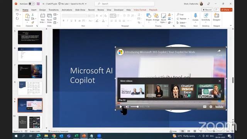The image size is (247, 139).
Task: Select the slide 7 thumbnail
Action: (30, 71)
